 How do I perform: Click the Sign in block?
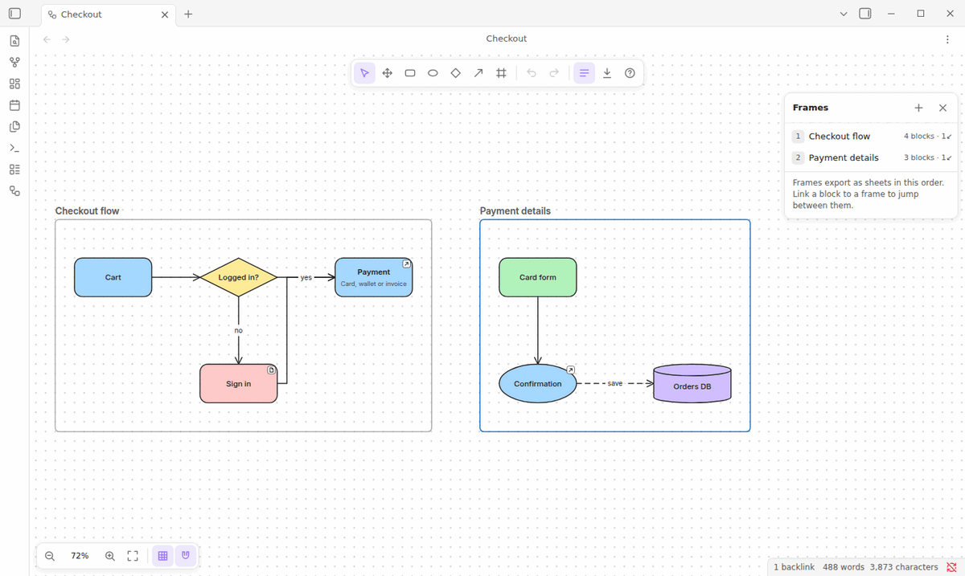point(239,383)
